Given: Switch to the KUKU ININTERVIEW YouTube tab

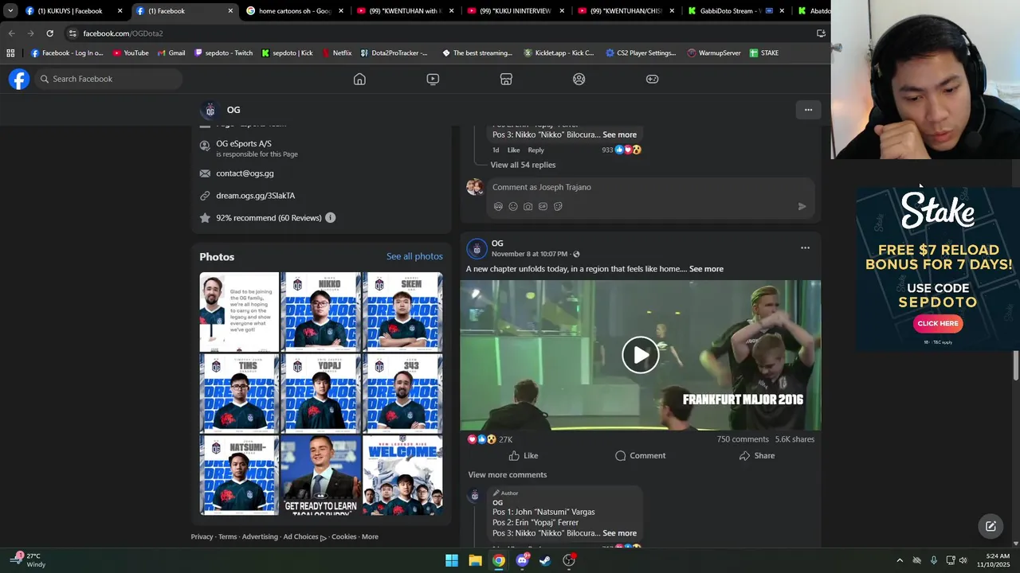Looking at the screenshot, I should point(516,11).
